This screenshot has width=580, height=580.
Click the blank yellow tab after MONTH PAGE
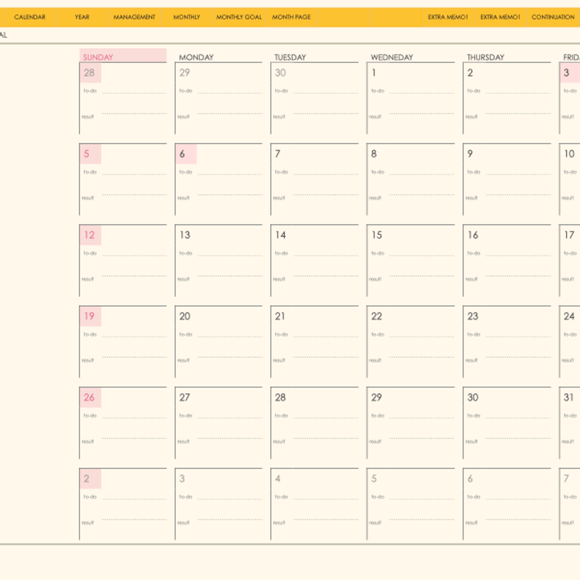point(344,17)
